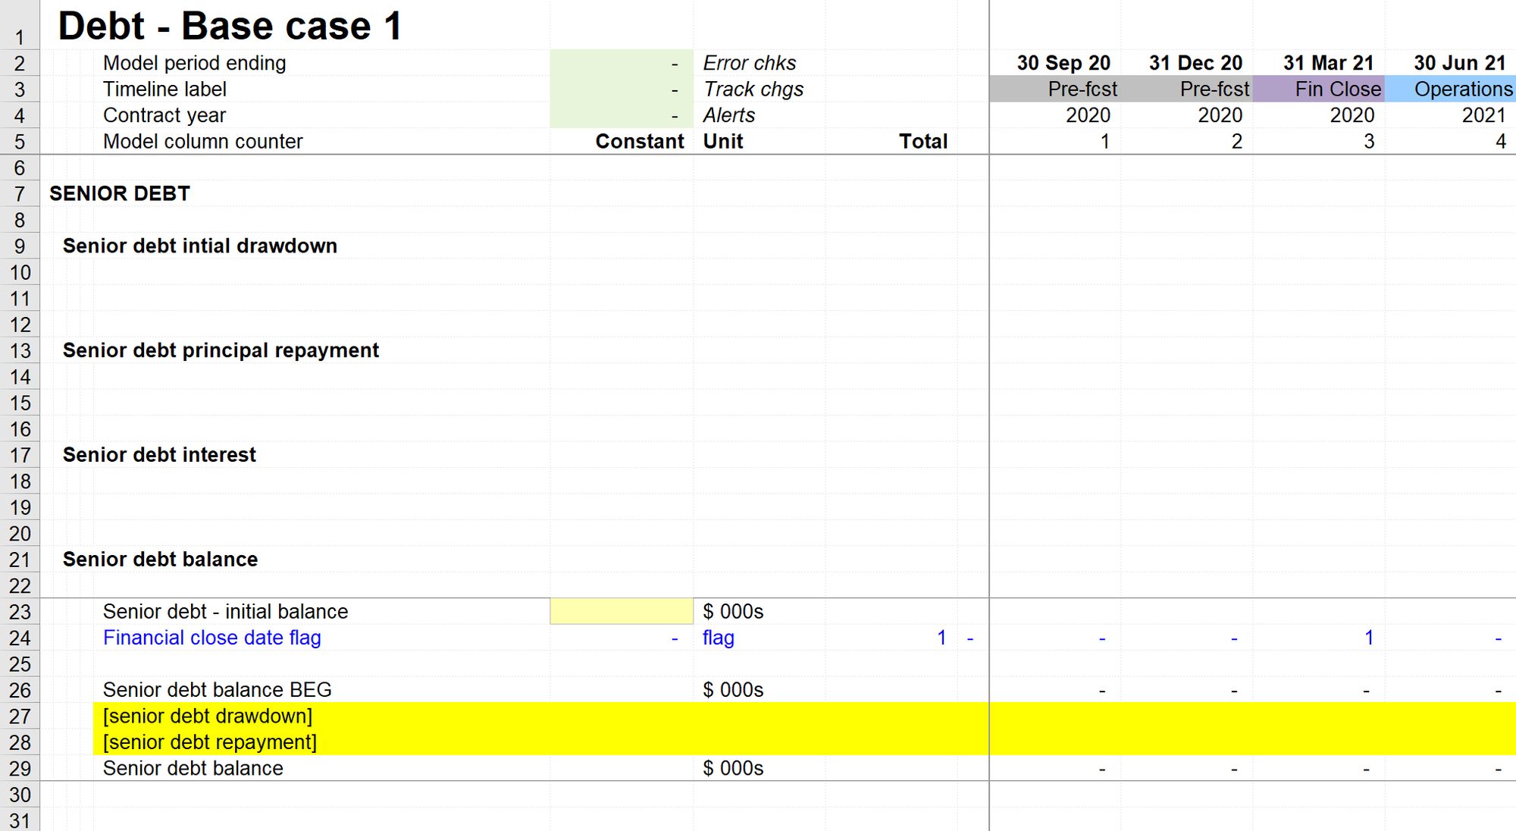This screenshot has height=831, width=1516.
Task: Click the Senior debt interest heading cell
Action: 159,454
